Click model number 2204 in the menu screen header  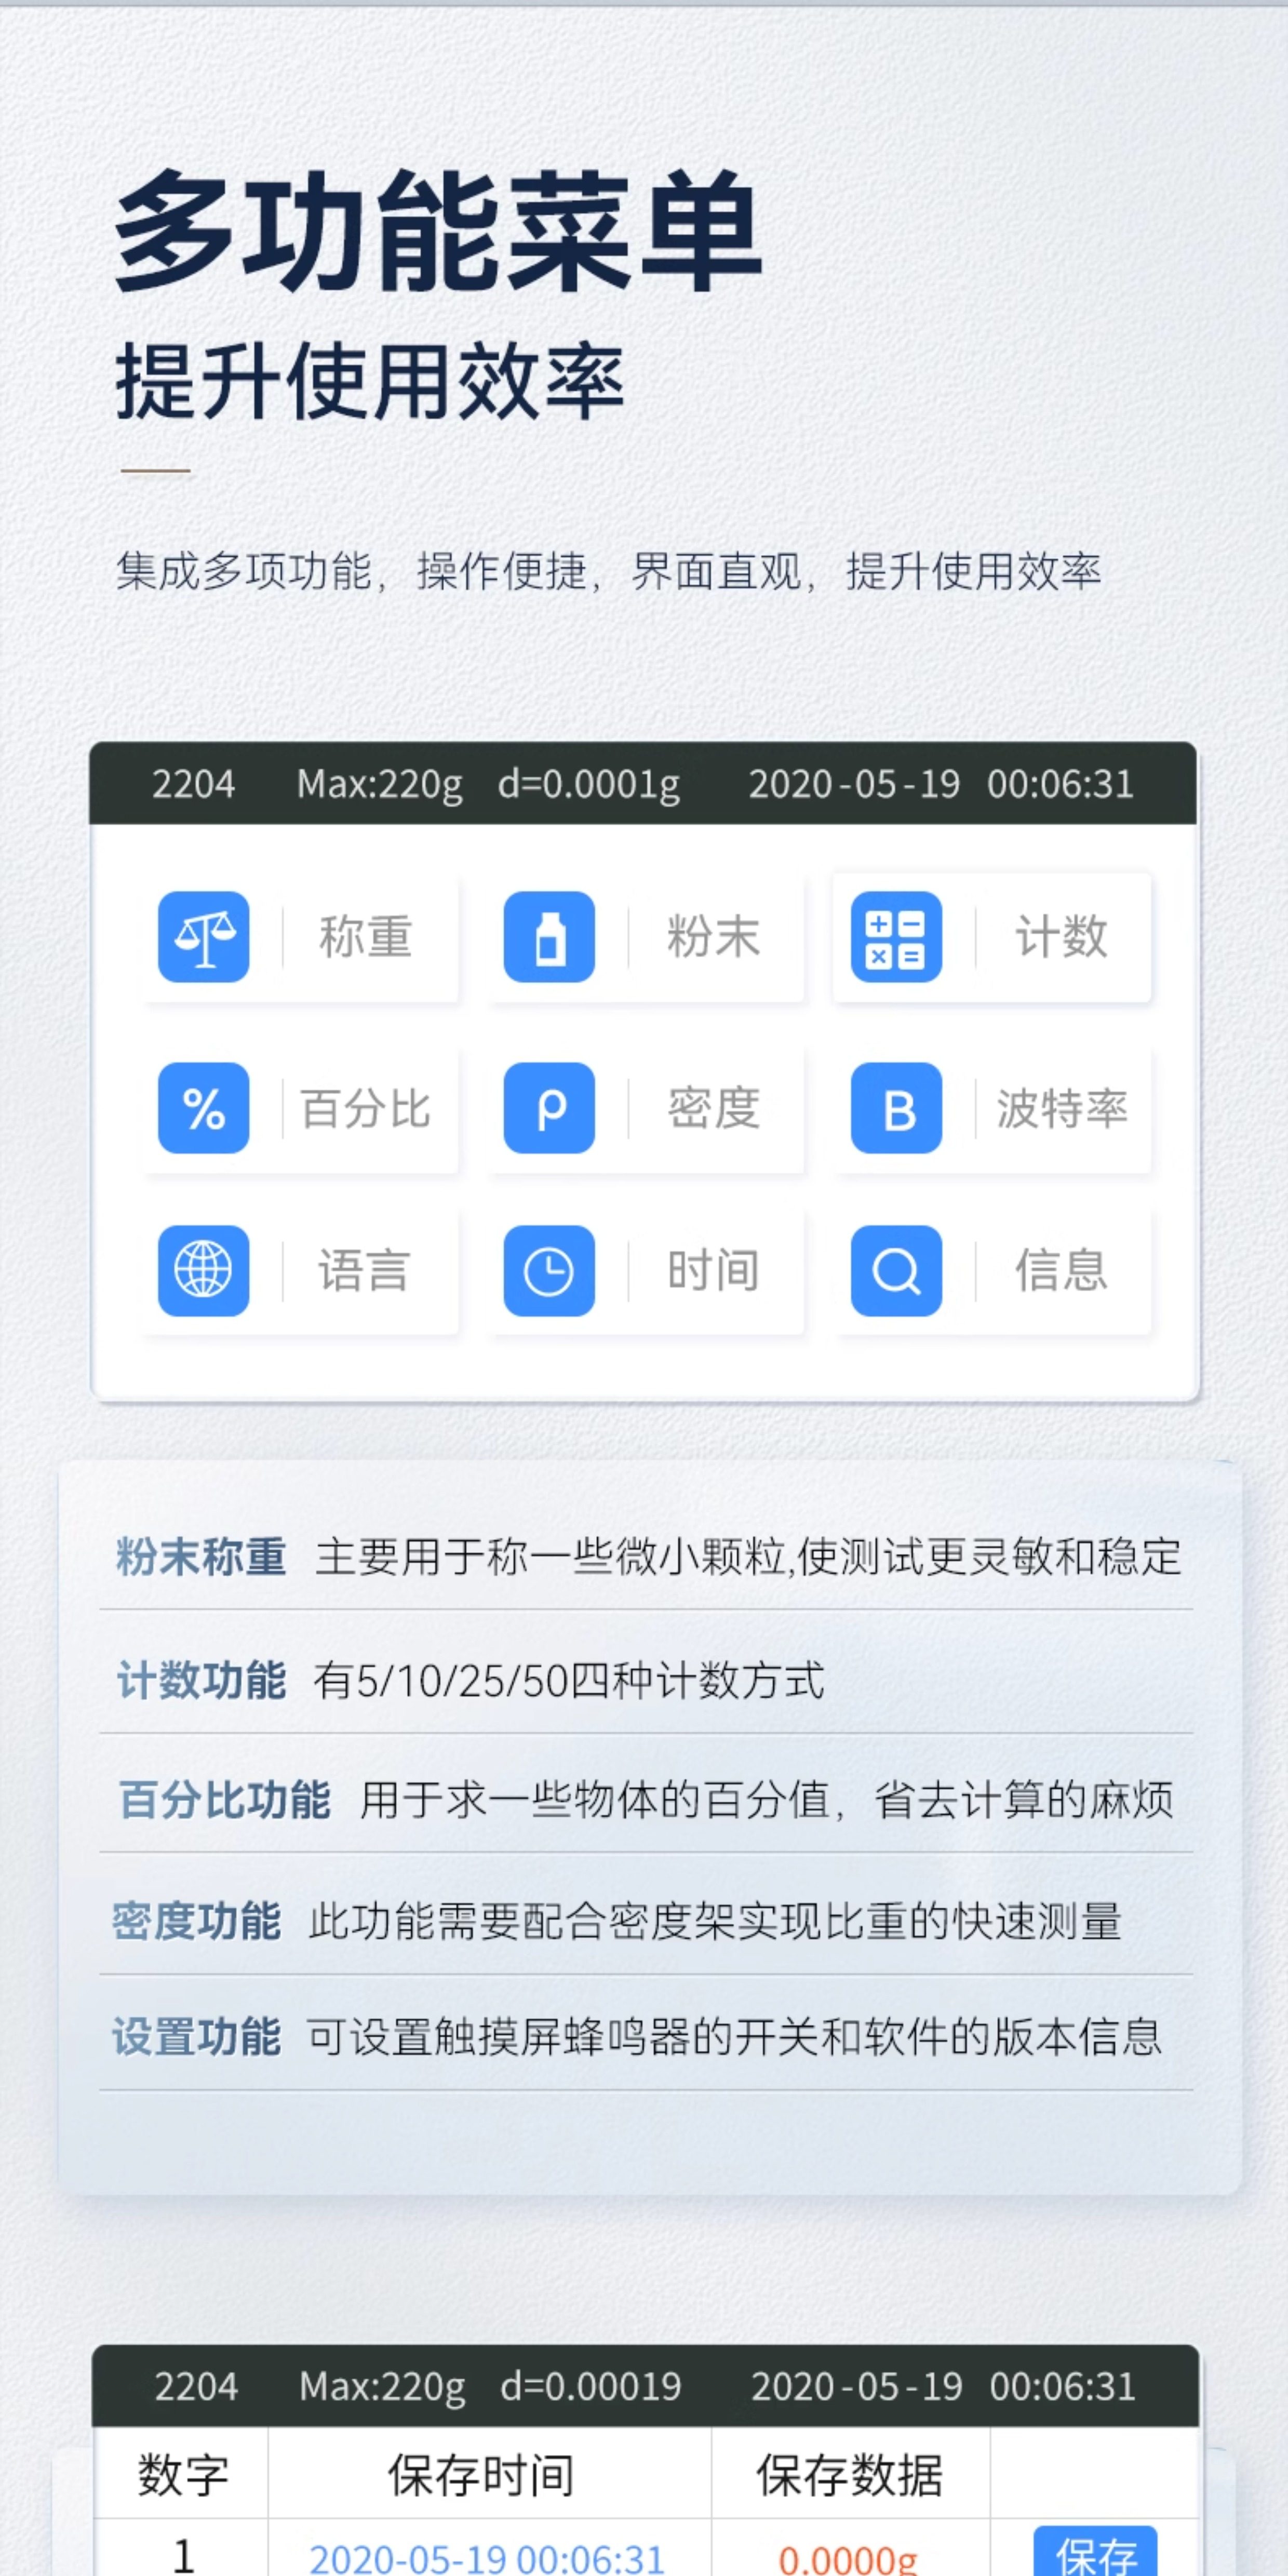pyautogui.click(x=193, y=784)
